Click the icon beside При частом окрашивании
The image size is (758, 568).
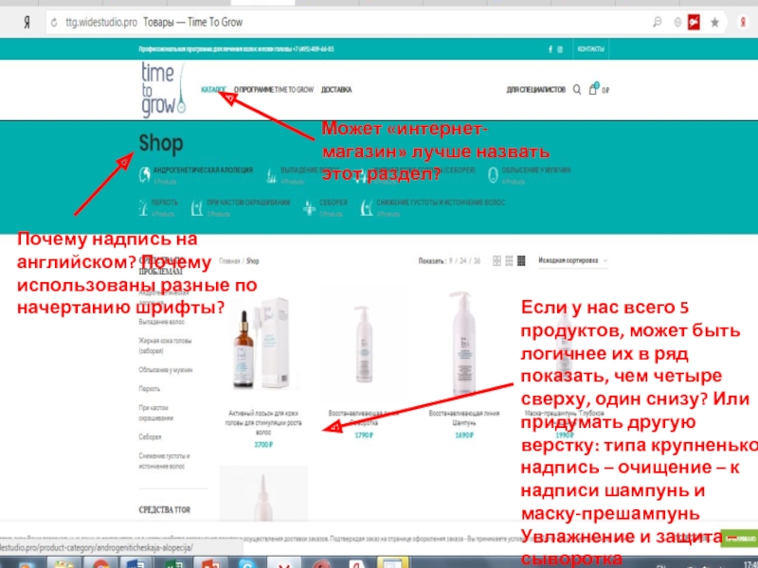[197, 207]
